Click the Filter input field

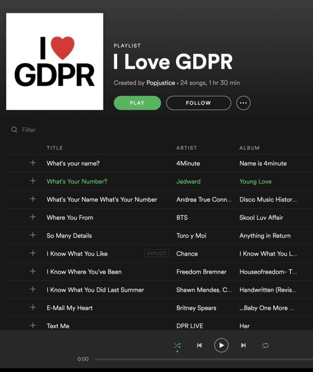coord(29,130)
